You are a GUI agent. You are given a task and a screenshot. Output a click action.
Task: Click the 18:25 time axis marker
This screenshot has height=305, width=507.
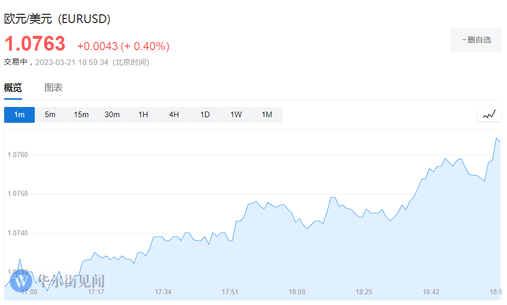364,292
